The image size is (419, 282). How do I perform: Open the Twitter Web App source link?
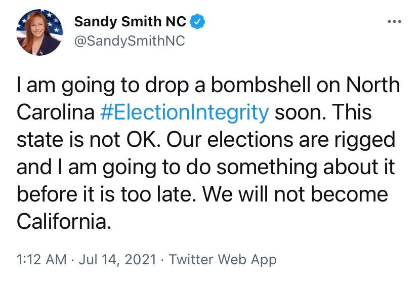click(223, 260)
